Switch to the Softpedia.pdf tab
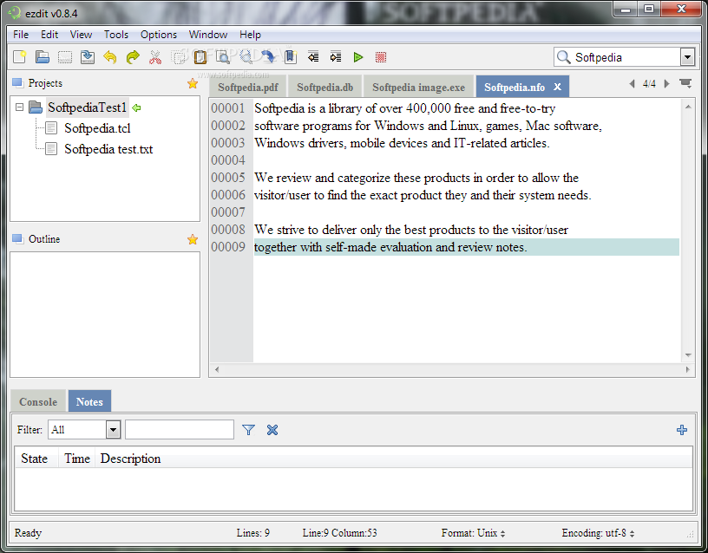 pyautogui.click(x=248, y=87)
